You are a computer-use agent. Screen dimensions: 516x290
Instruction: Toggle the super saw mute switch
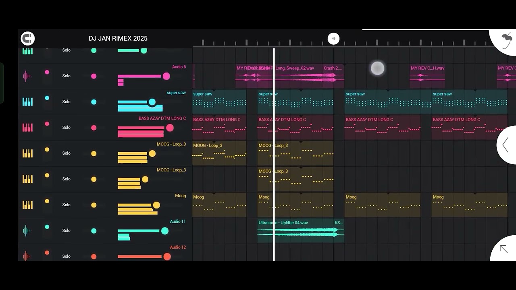click(x=47, y=98)
